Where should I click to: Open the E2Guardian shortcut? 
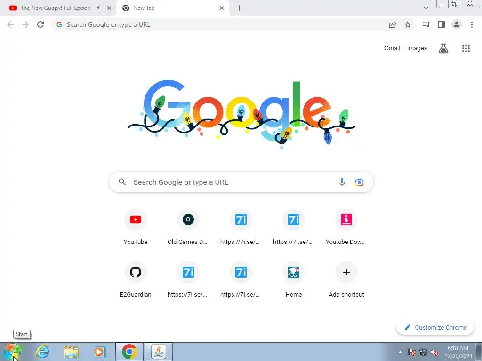pos(136,280)
